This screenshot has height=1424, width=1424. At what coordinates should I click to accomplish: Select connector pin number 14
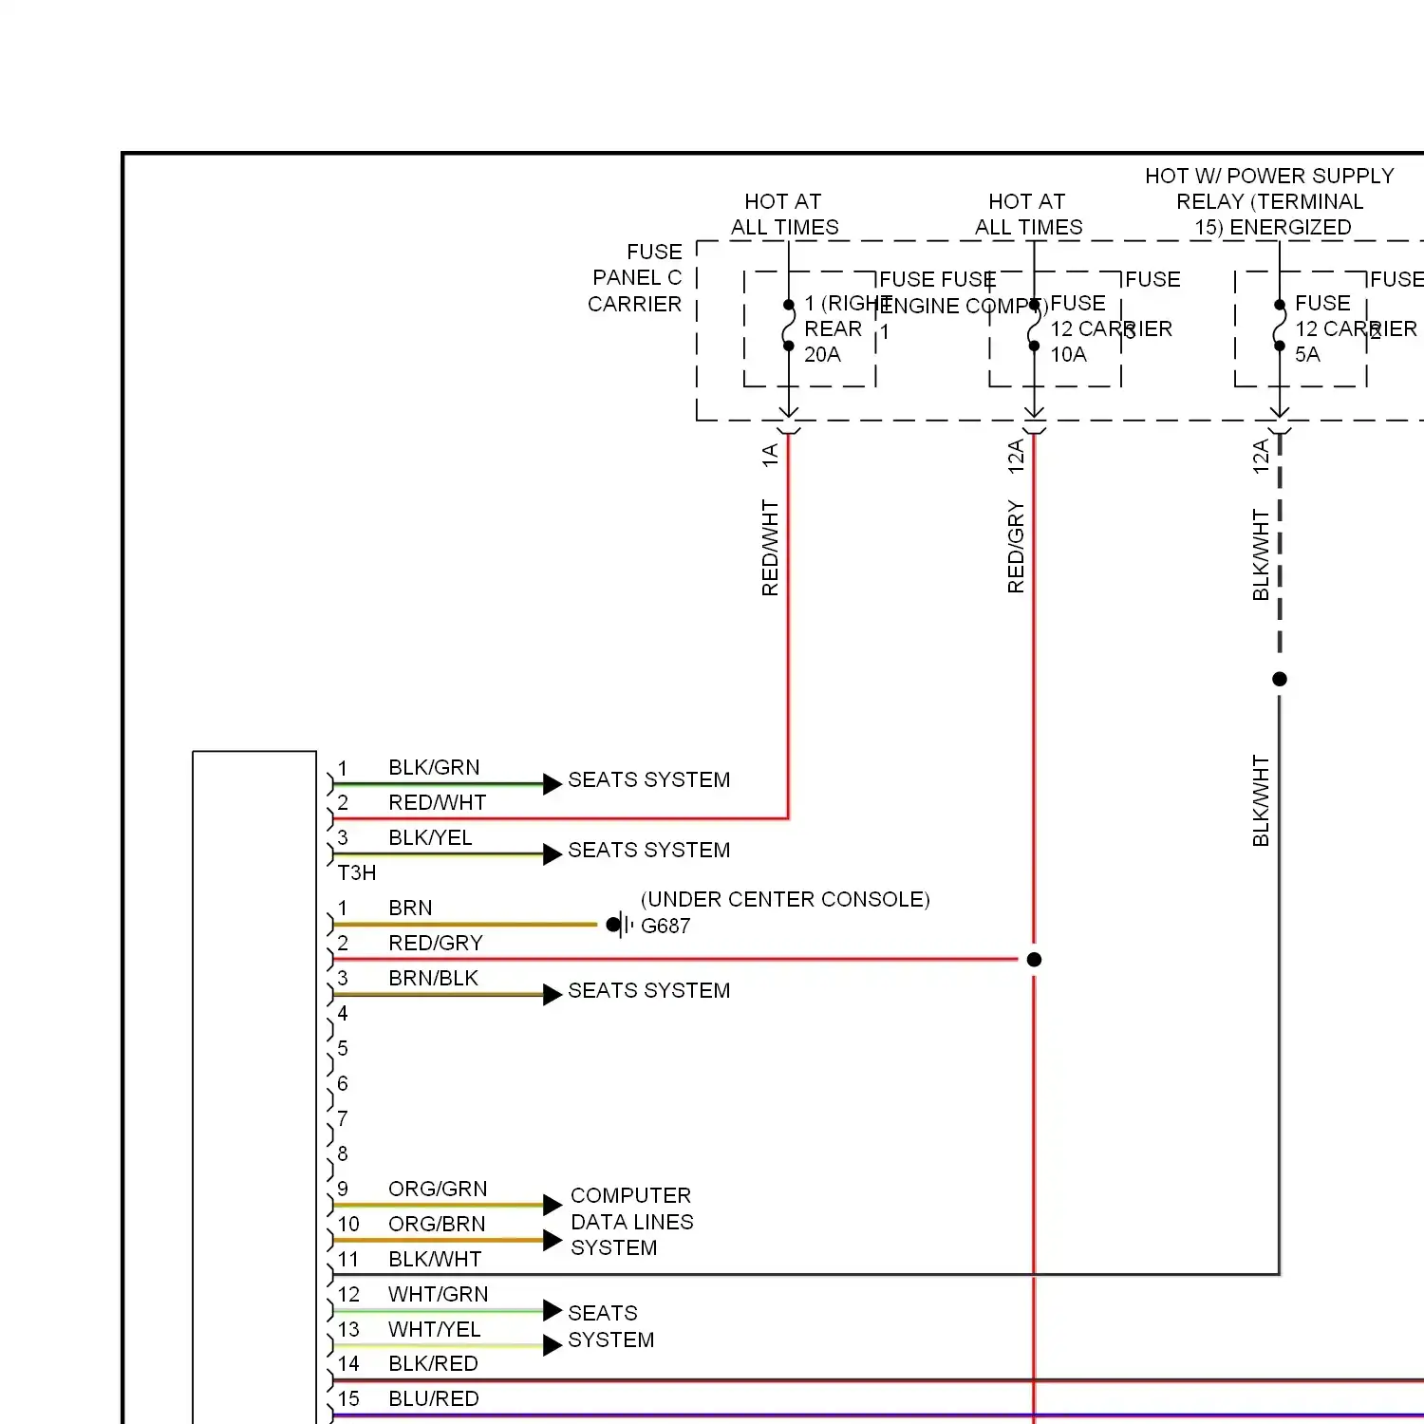(x=348, y=1363)
